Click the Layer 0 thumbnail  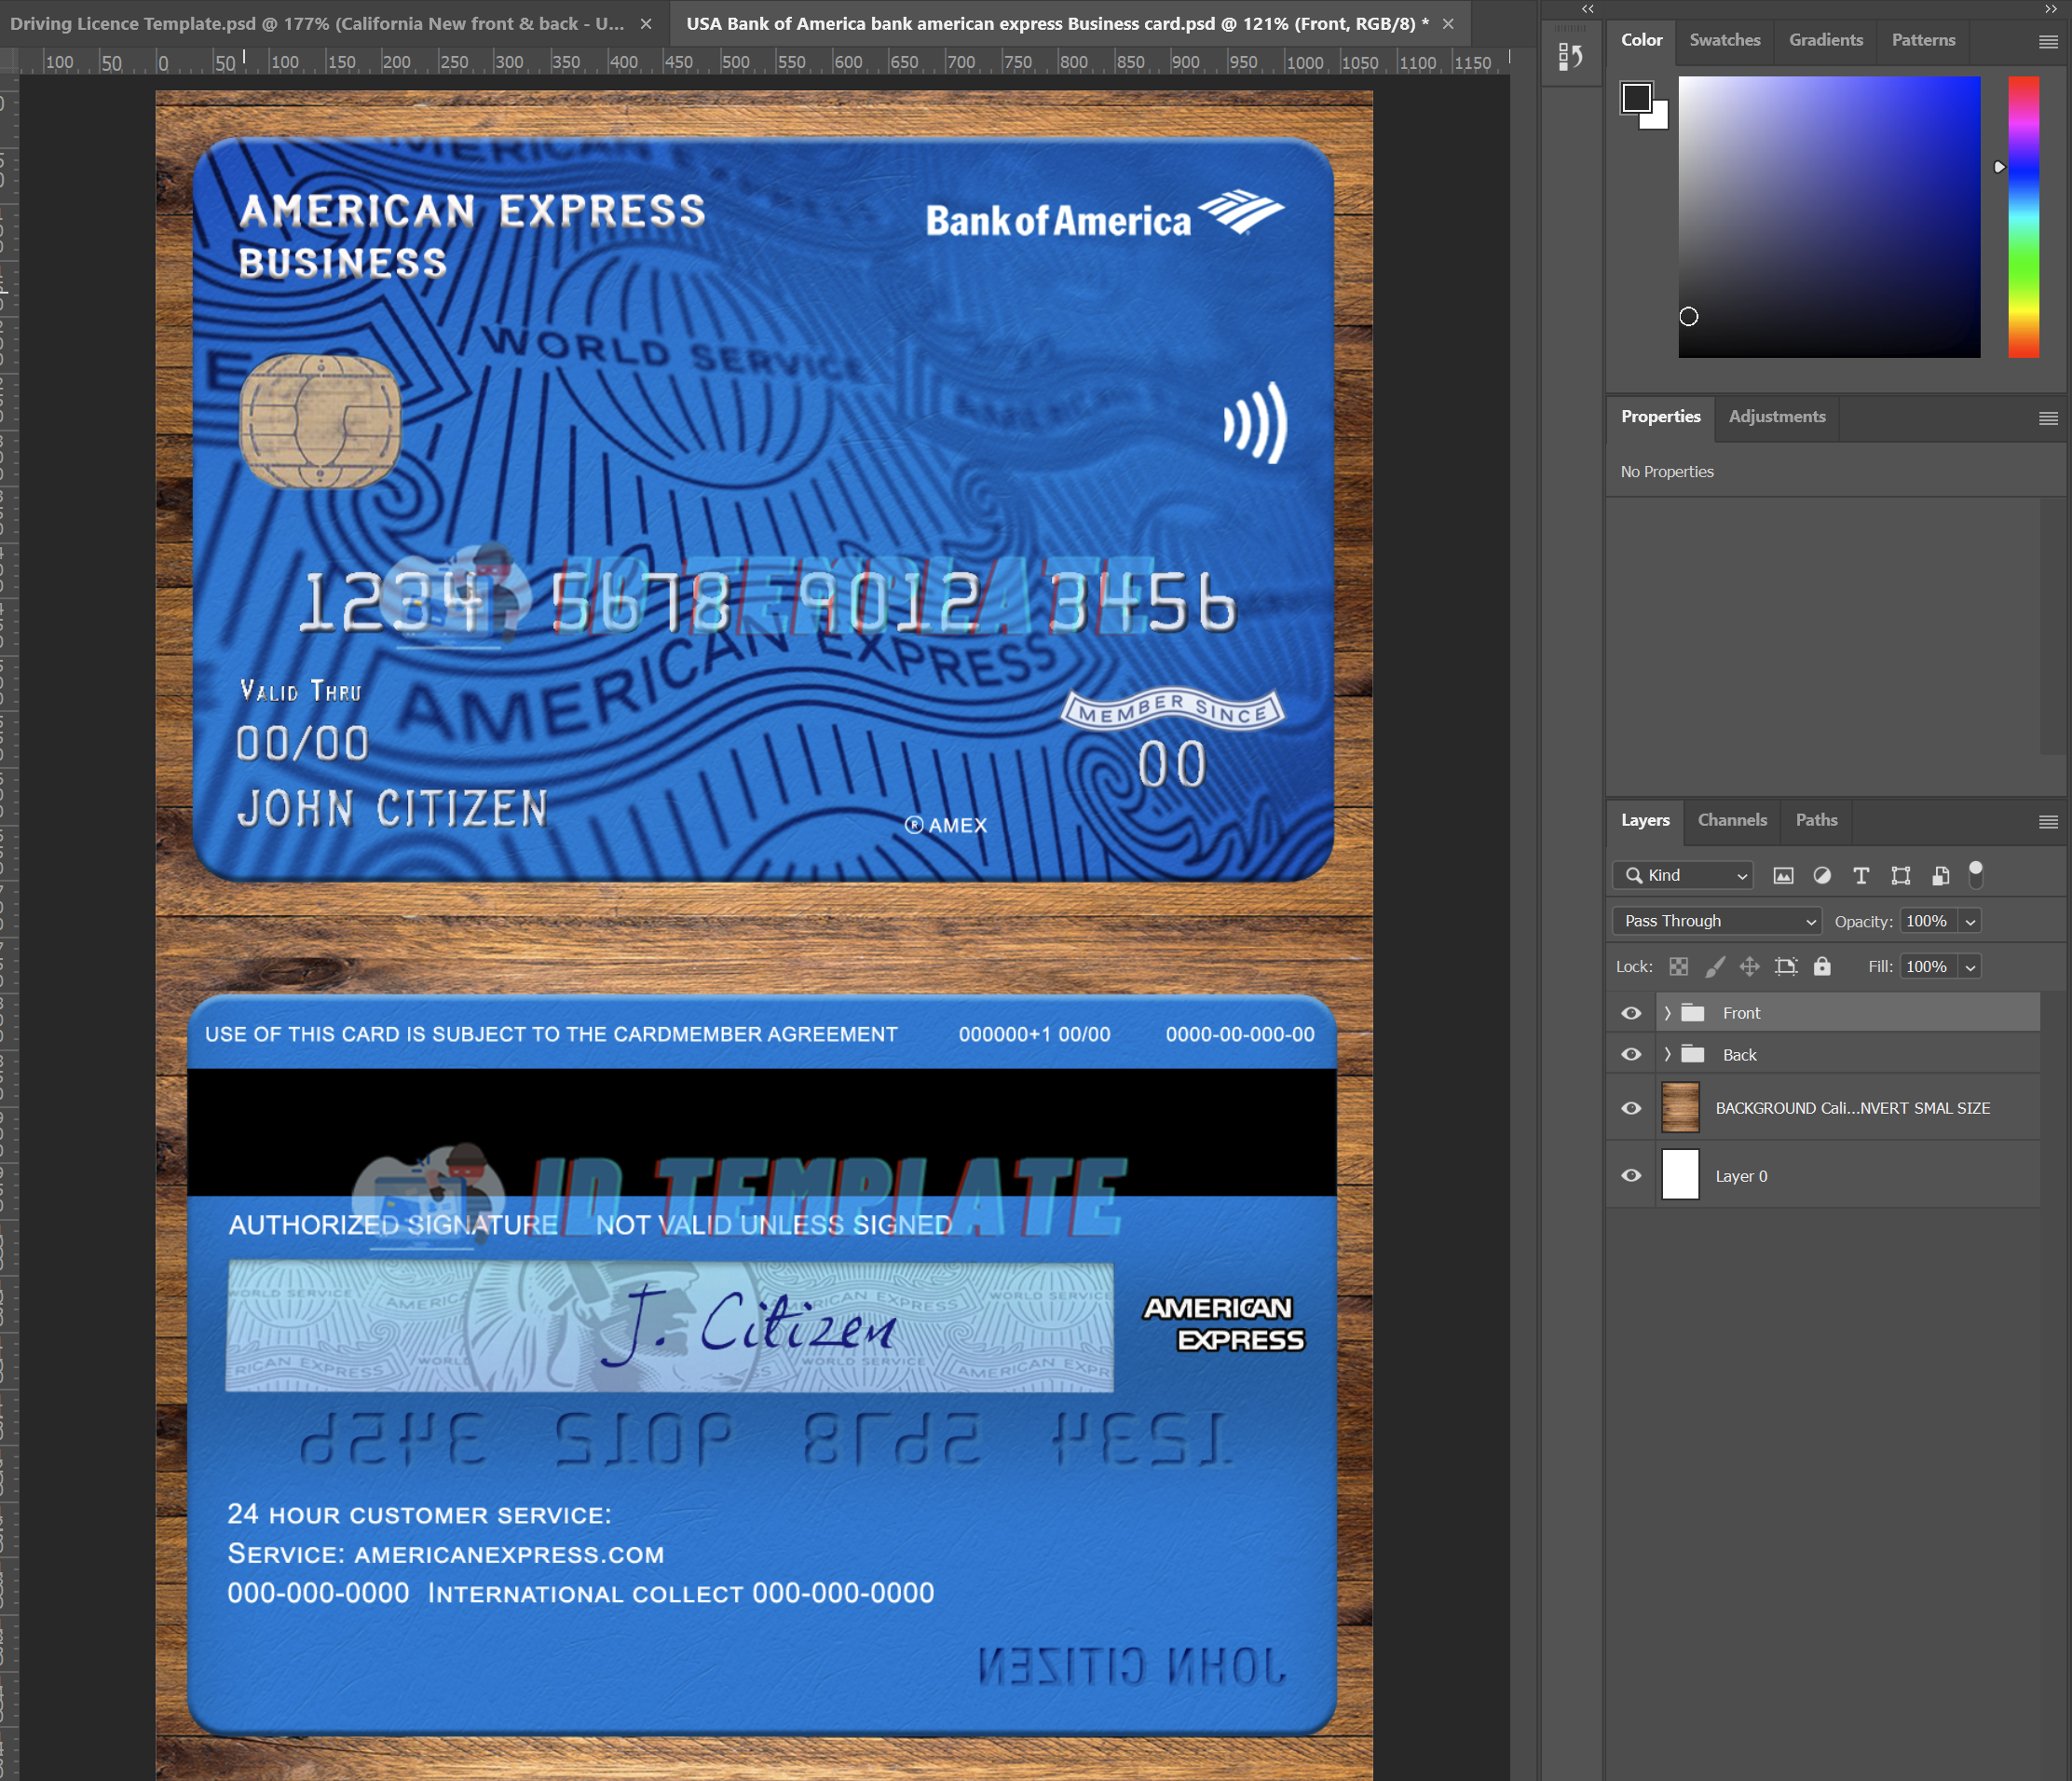click(1680, 1174)
